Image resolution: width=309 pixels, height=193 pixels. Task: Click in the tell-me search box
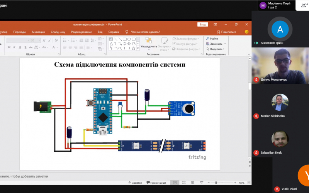point(145,32)
